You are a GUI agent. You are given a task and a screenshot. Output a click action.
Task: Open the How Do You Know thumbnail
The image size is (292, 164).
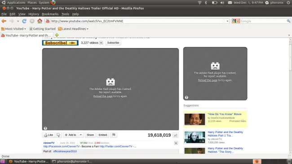tap(195, 119)
